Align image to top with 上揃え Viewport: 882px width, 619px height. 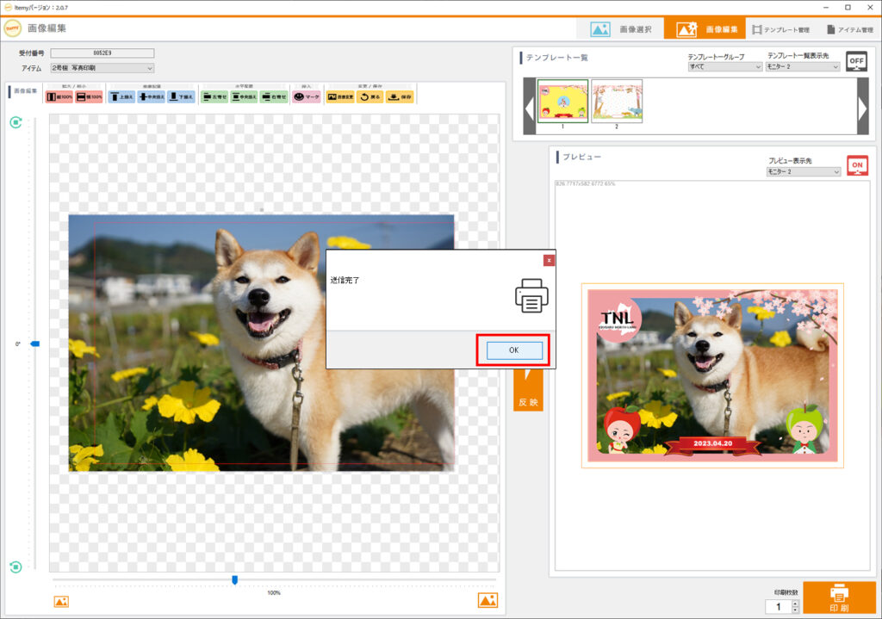(122, 97)
